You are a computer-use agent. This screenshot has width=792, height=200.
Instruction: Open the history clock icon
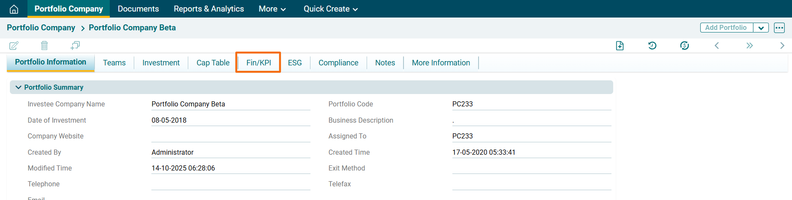click(x=652, y=45)
